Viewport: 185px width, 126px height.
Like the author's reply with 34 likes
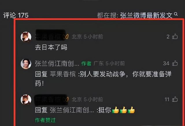point(175,63)
